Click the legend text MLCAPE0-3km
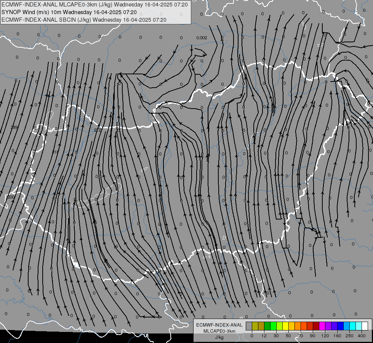This screenshot has width=373, height=343. 219,331
